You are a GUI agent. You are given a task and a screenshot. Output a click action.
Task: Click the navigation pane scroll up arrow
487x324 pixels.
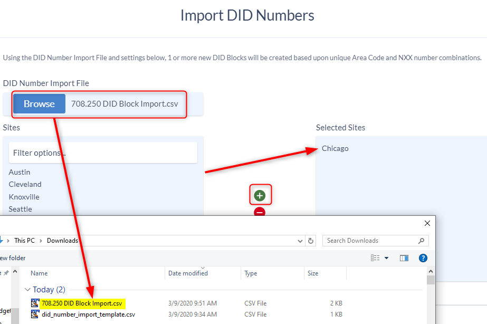pos(15,271)
